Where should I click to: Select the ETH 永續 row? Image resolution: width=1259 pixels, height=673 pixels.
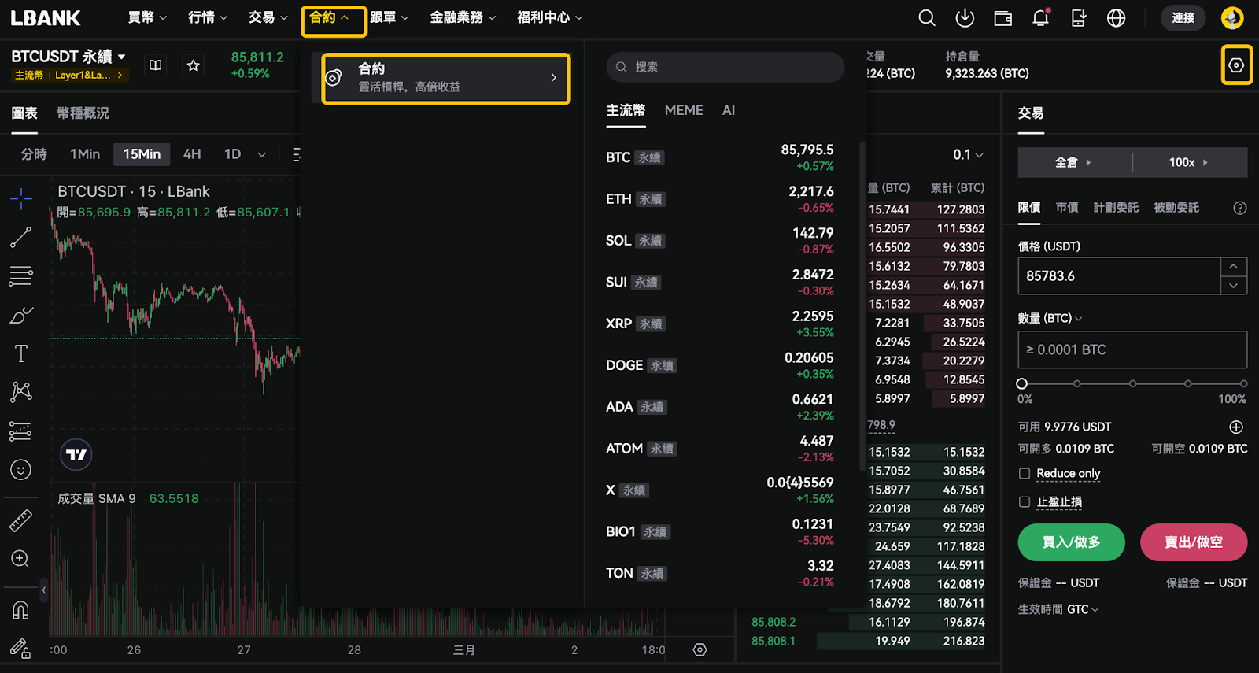coord(720,199)
